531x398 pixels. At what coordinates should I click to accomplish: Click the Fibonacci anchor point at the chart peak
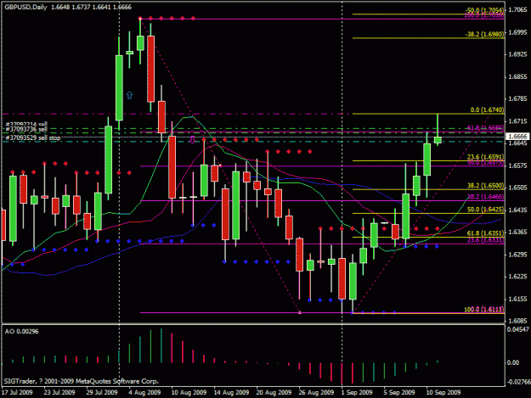[140, 19]
